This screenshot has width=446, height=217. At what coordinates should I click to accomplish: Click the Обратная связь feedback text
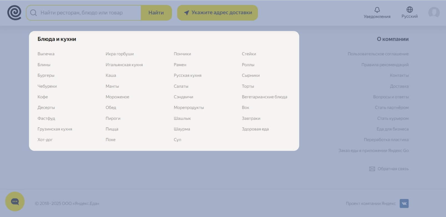pos(393,169)
